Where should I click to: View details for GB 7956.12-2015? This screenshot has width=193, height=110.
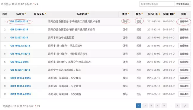pos(184,46)
